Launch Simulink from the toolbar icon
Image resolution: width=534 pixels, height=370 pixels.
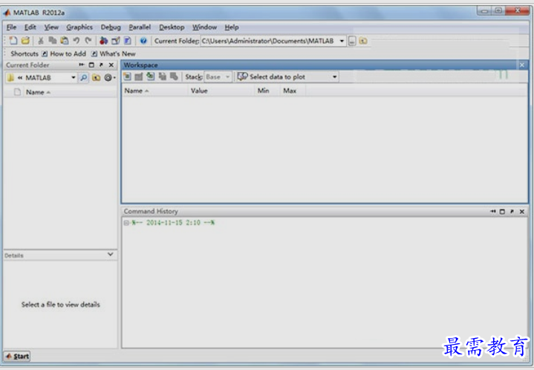coord(103,41)
